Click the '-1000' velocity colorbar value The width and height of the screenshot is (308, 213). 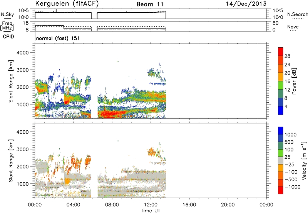[292, 187]
